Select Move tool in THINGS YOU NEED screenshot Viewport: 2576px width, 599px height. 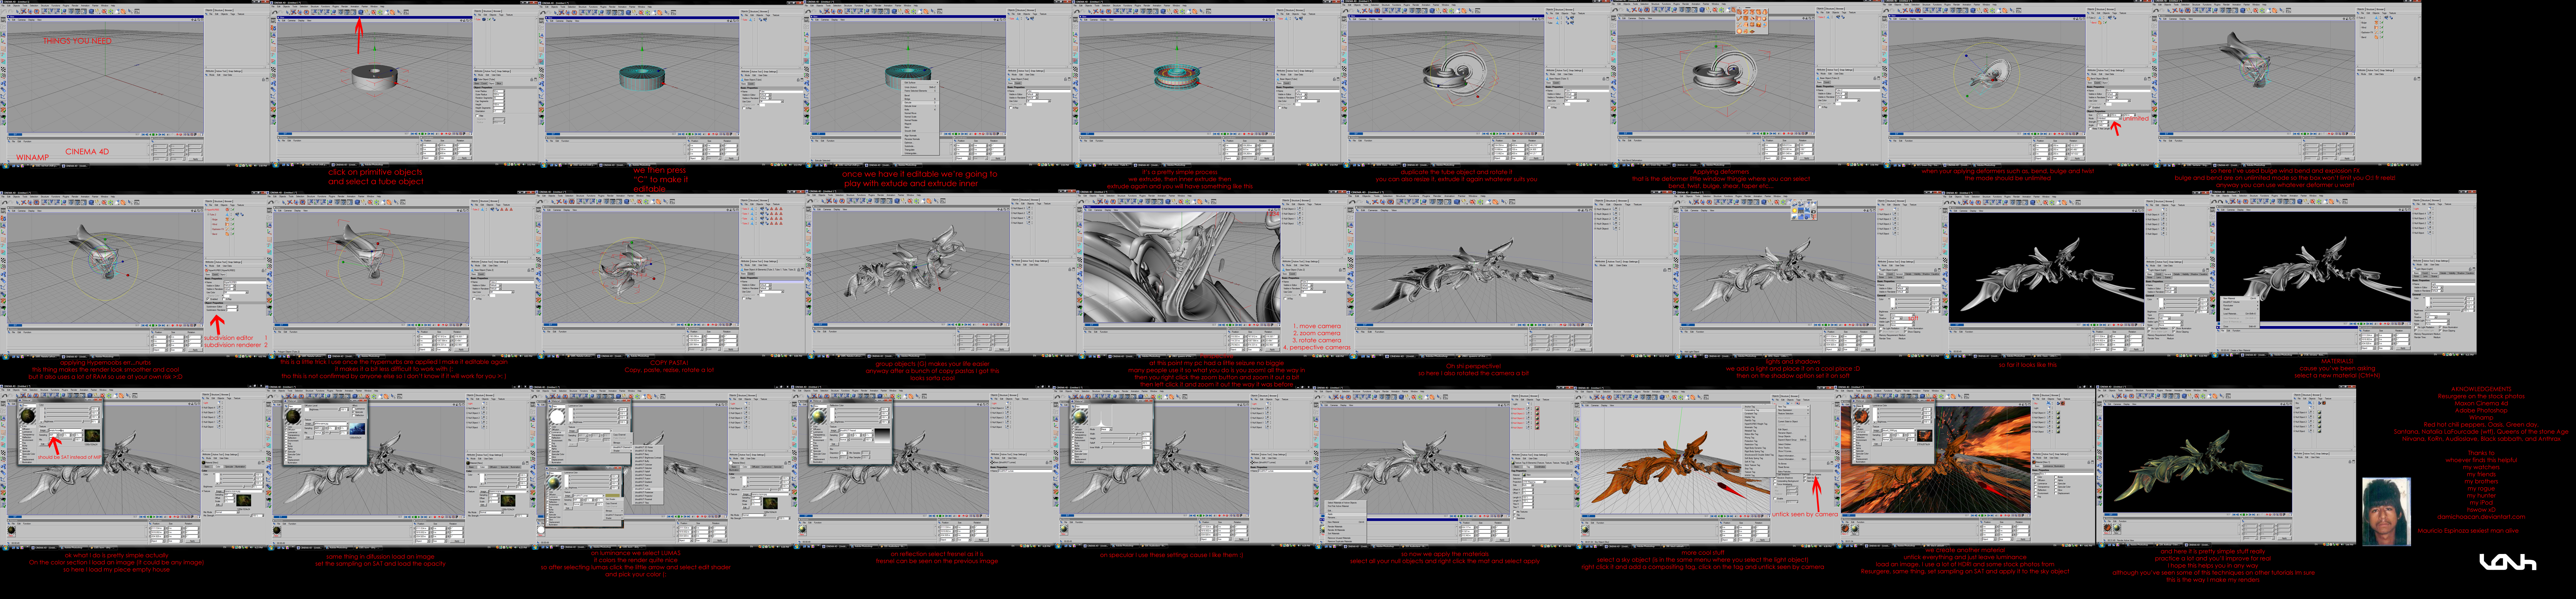click(x=24, y=11)
